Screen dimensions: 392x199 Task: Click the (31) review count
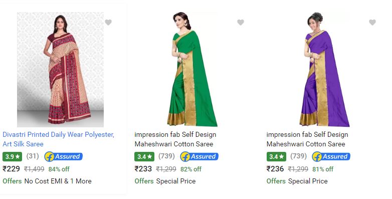[x=33, y=156]
